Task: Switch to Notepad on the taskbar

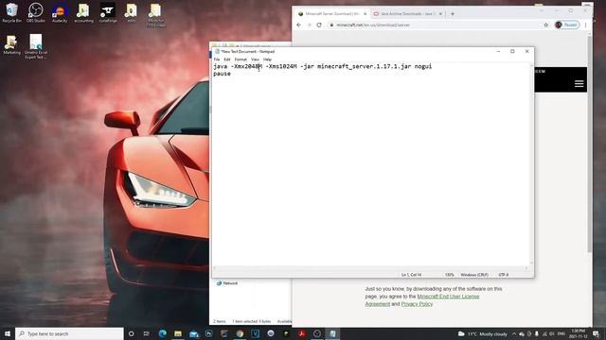Action: [x=332, y=333]
